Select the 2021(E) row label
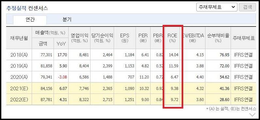260x120 pixels. click(x=19, y=88)
